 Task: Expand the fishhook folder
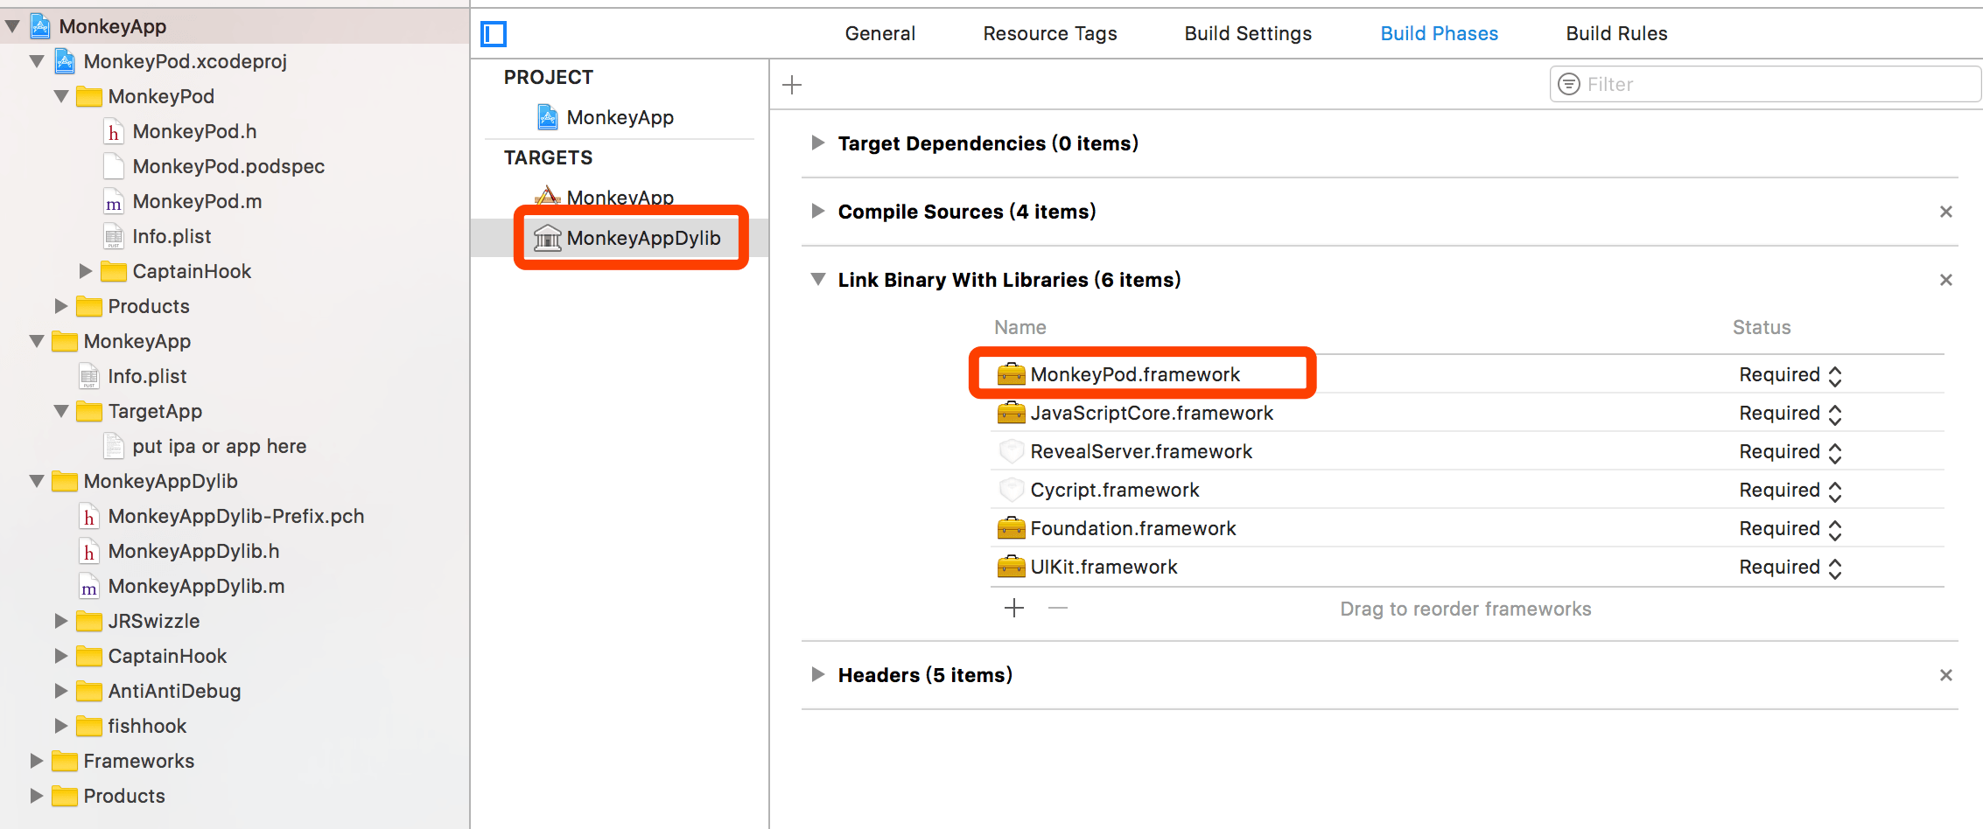tap(61, 726)
